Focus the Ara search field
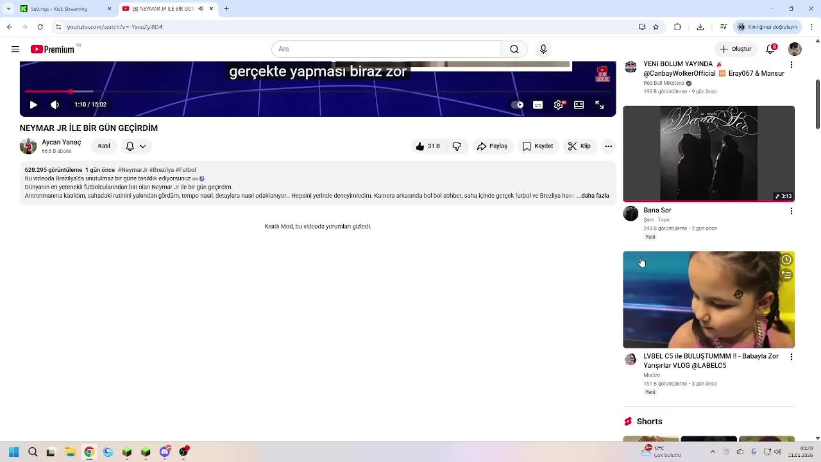Image resolution: width=821 pixels, height=462 pixels. click(x=386, y=49)
